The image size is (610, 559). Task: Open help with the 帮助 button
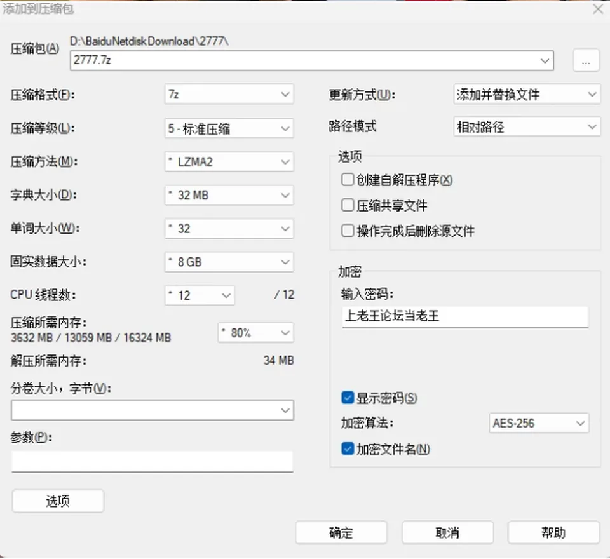553,532
